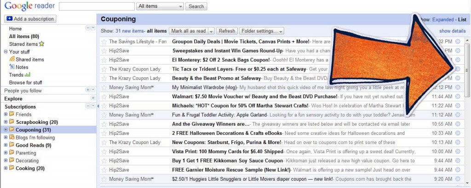The image size is (471, 188).
Task: Click the item list vertical scrollbar thumb
Action: pyautogui.click(x=467, y=70)
